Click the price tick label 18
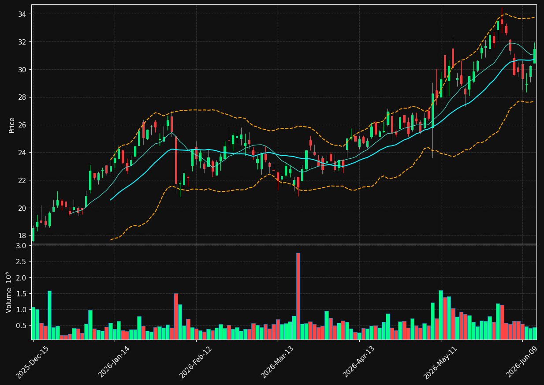This screenshot has height=385, width=544. (22, 236)
